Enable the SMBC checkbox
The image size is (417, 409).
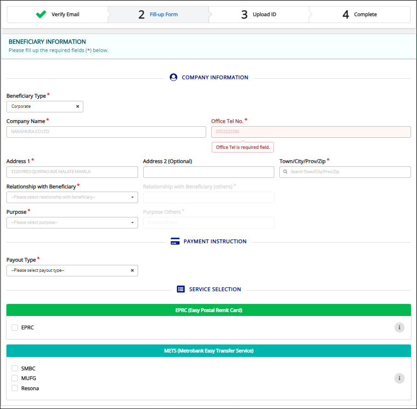click(x=15, y=368)
